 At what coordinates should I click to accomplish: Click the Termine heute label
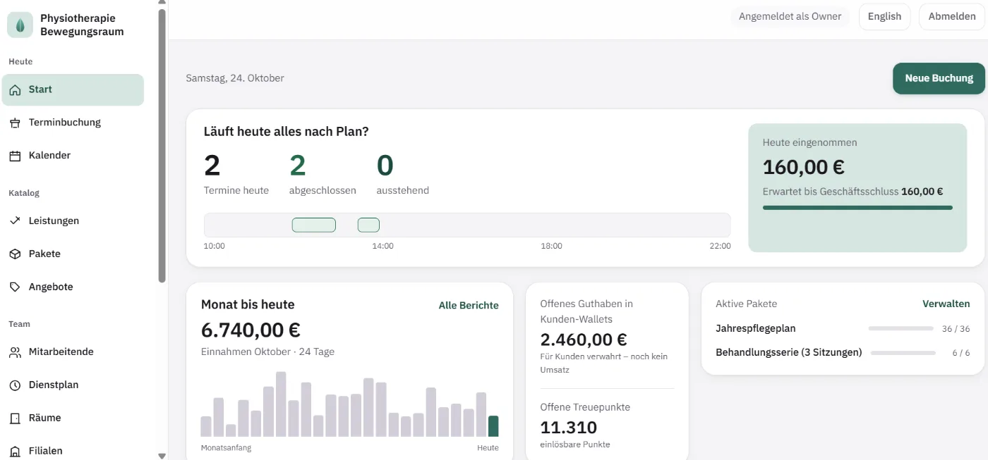coord(236,190)
